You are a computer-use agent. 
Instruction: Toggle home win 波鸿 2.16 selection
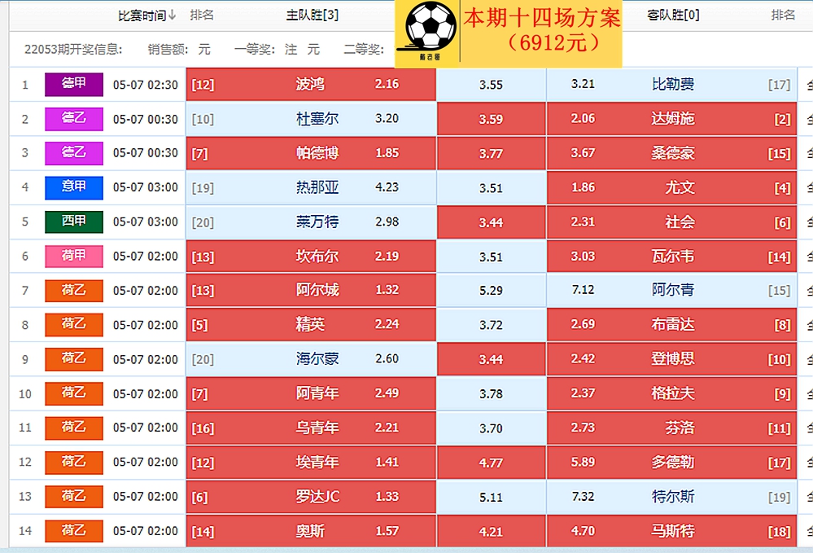tap(311, 84)
